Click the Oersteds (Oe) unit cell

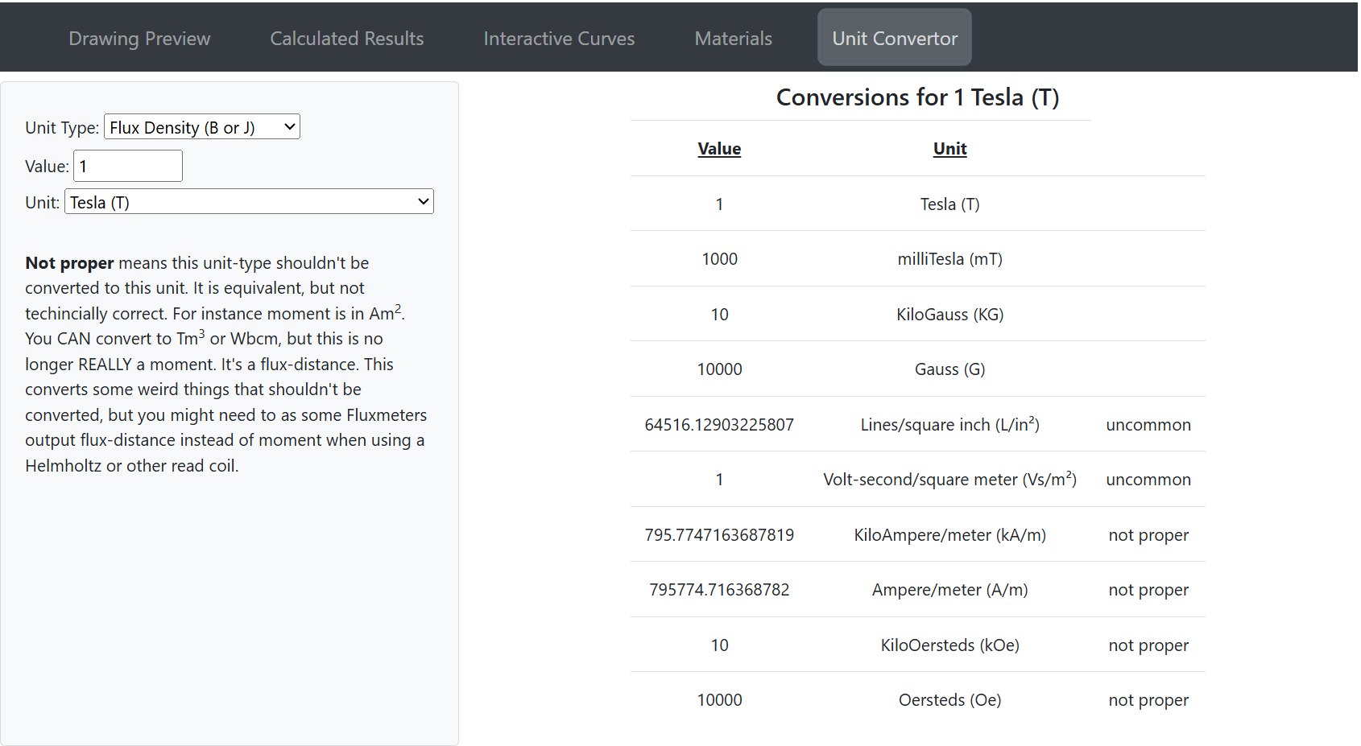[x=949, y=700]
